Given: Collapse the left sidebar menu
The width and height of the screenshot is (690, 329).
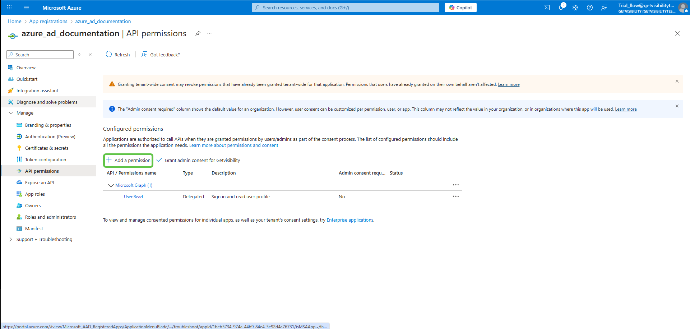Looking at the screenshot, I should point(90,55).
